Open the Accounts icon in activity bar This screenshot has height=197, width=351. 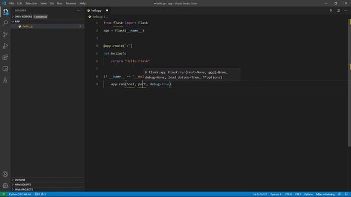5,174
